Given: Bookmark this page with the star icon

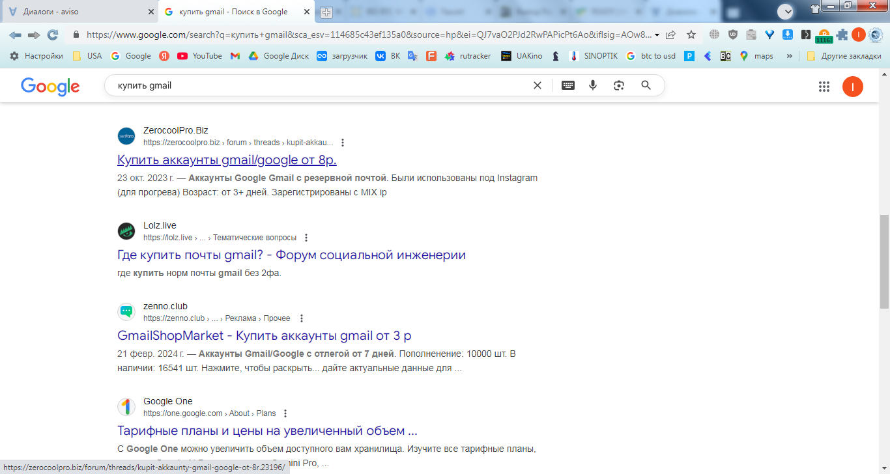Looking at the screenshot, I should 691,35.
